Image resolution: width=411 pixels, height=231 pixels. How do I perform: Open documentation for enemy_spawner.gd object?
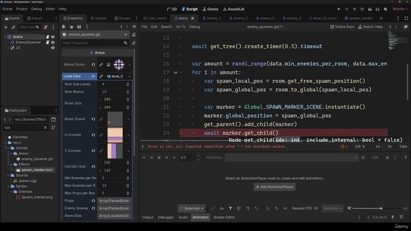(x=134, y=35)
